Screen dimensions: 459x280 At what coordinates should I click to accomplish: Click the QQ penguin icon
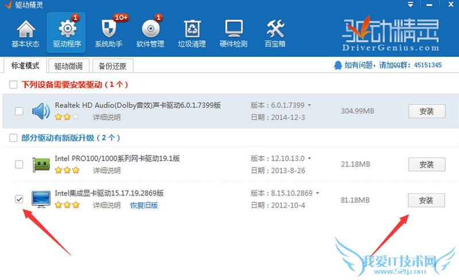(338, 65)
